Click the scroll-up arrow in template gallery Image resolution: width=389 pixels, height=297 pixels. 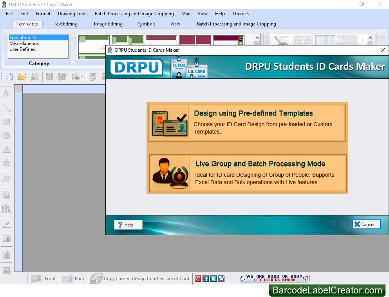(257, 38)
